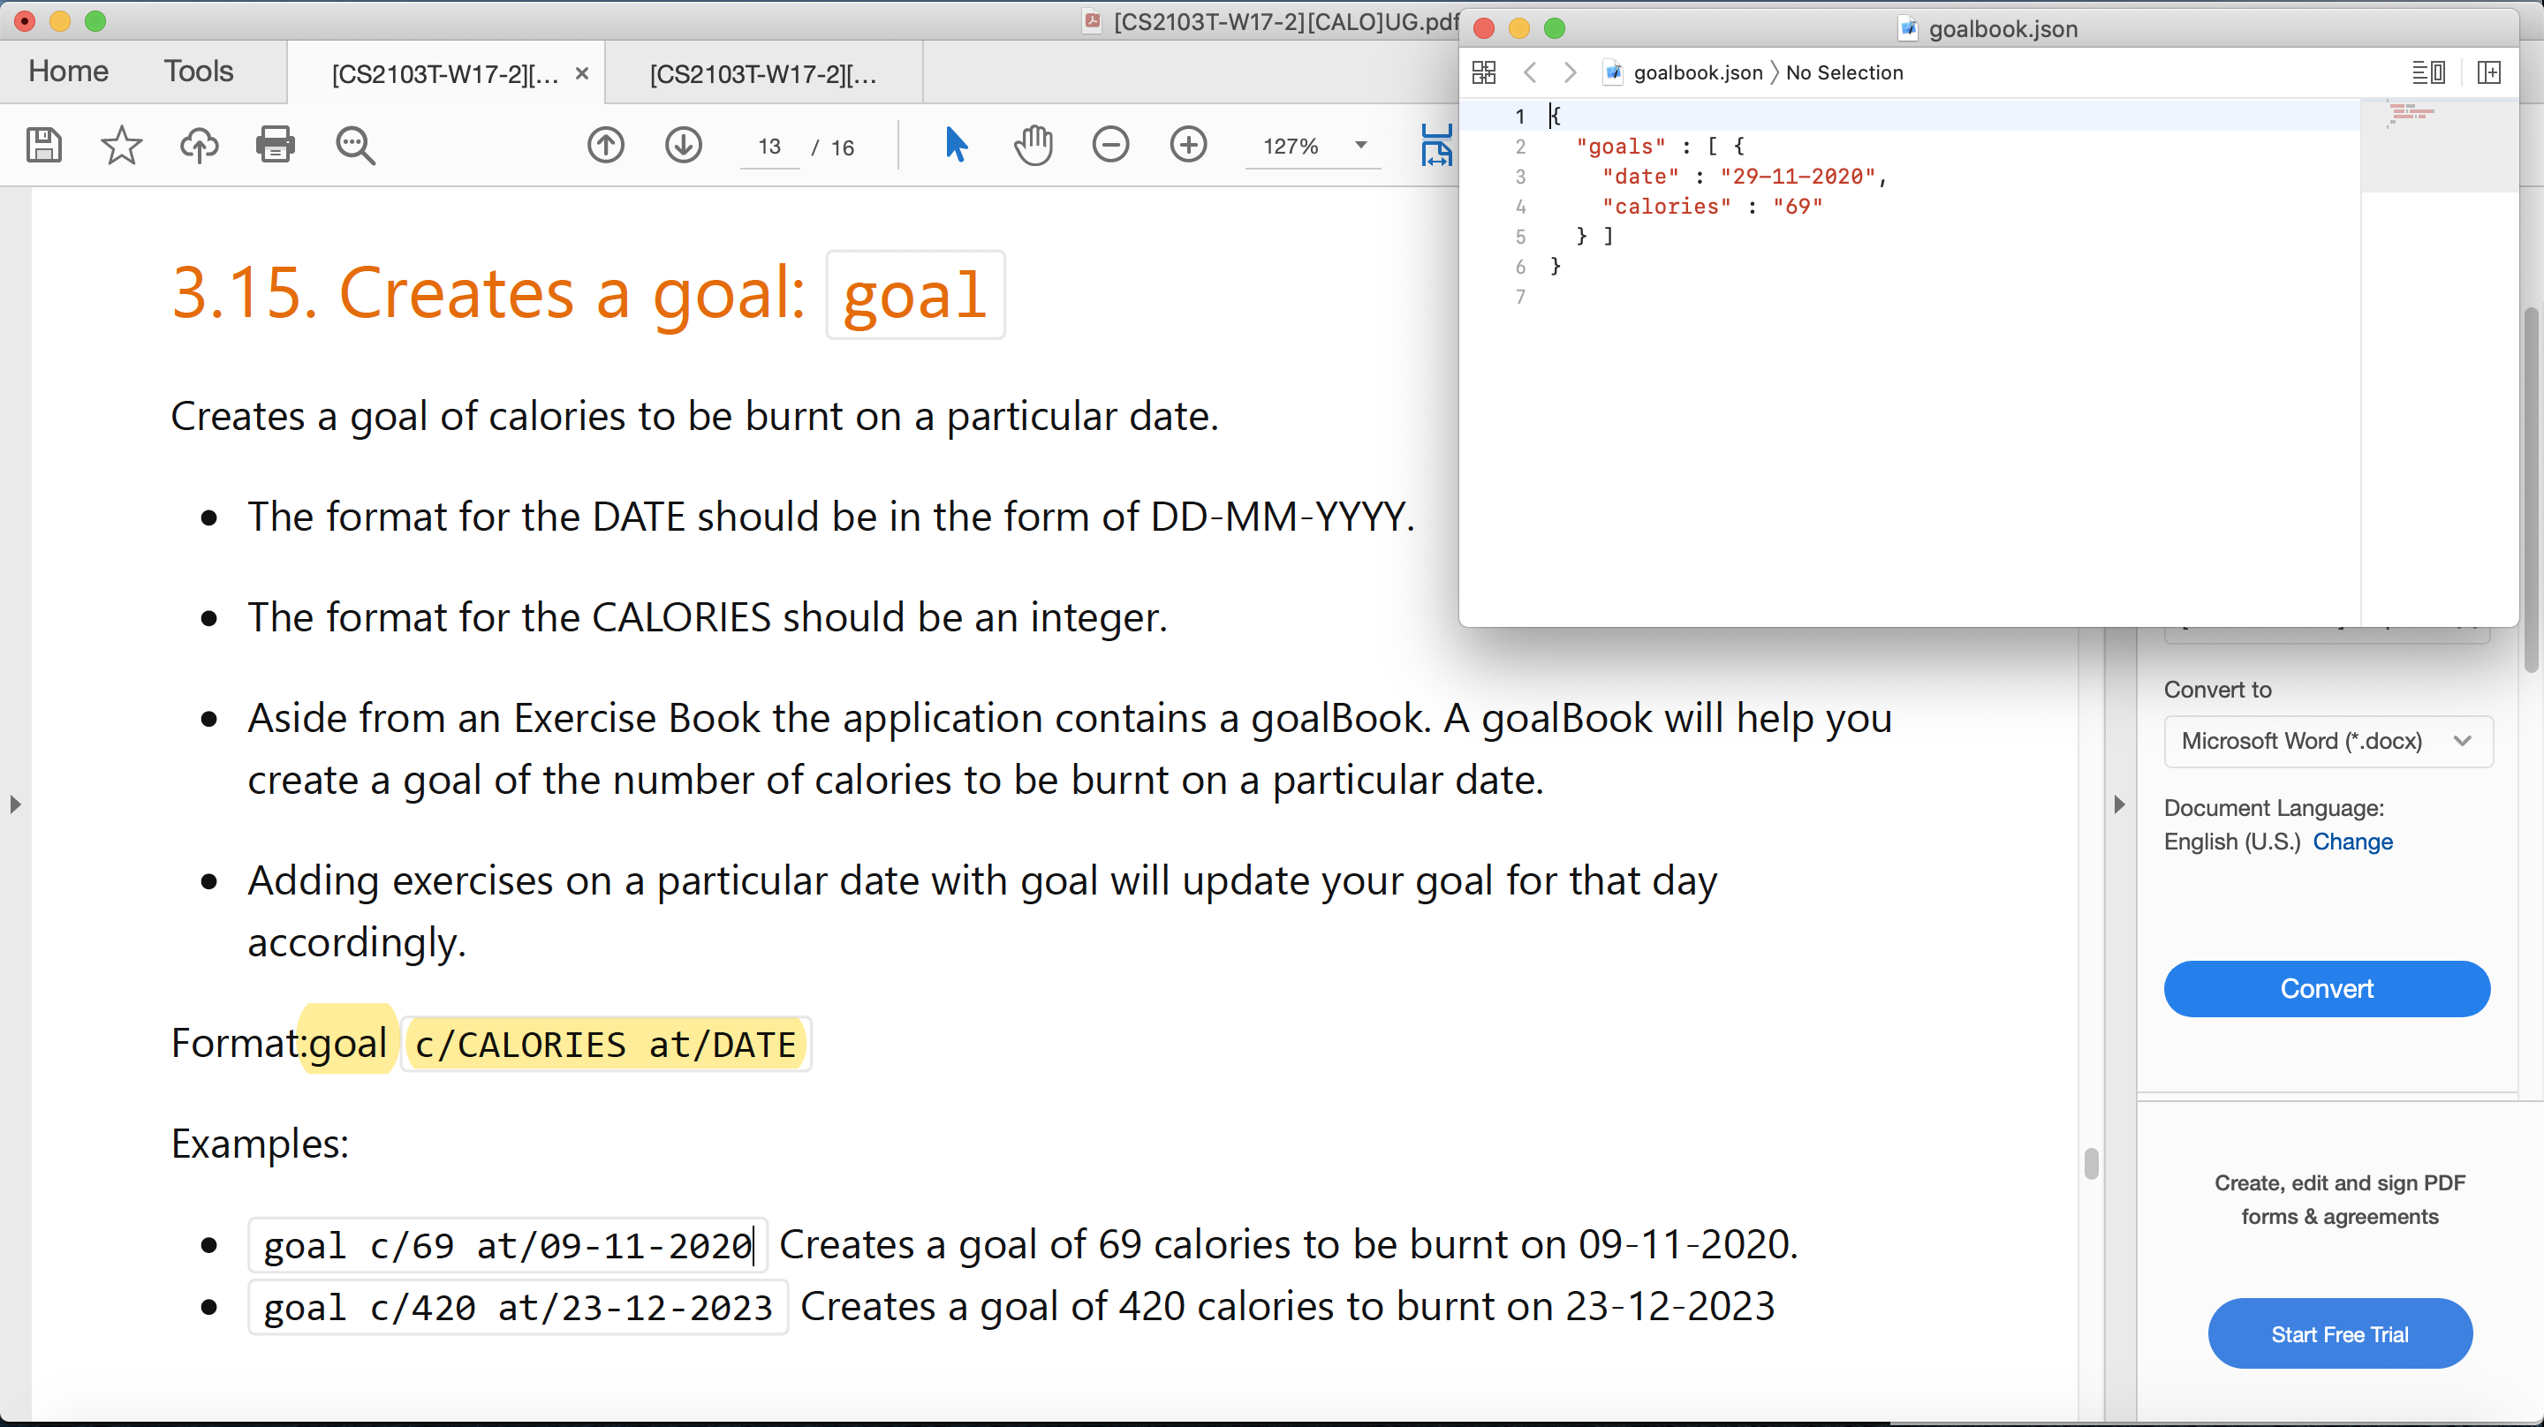Select the Tools menu tab
This screenshot has height=1427, width=2544.
(x=199, y=72)
